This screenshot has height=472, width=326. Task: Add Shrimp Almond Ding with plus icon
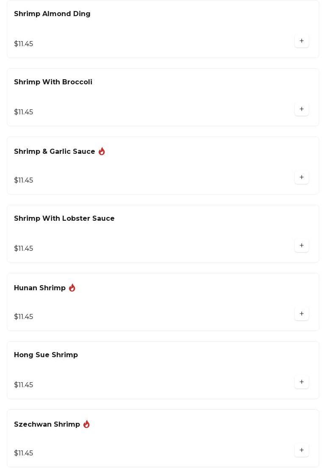tap(301, 41)
